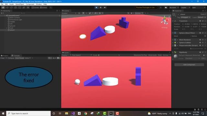
Task: Open Transform component help icon
Action: click(x=200, y=21)
